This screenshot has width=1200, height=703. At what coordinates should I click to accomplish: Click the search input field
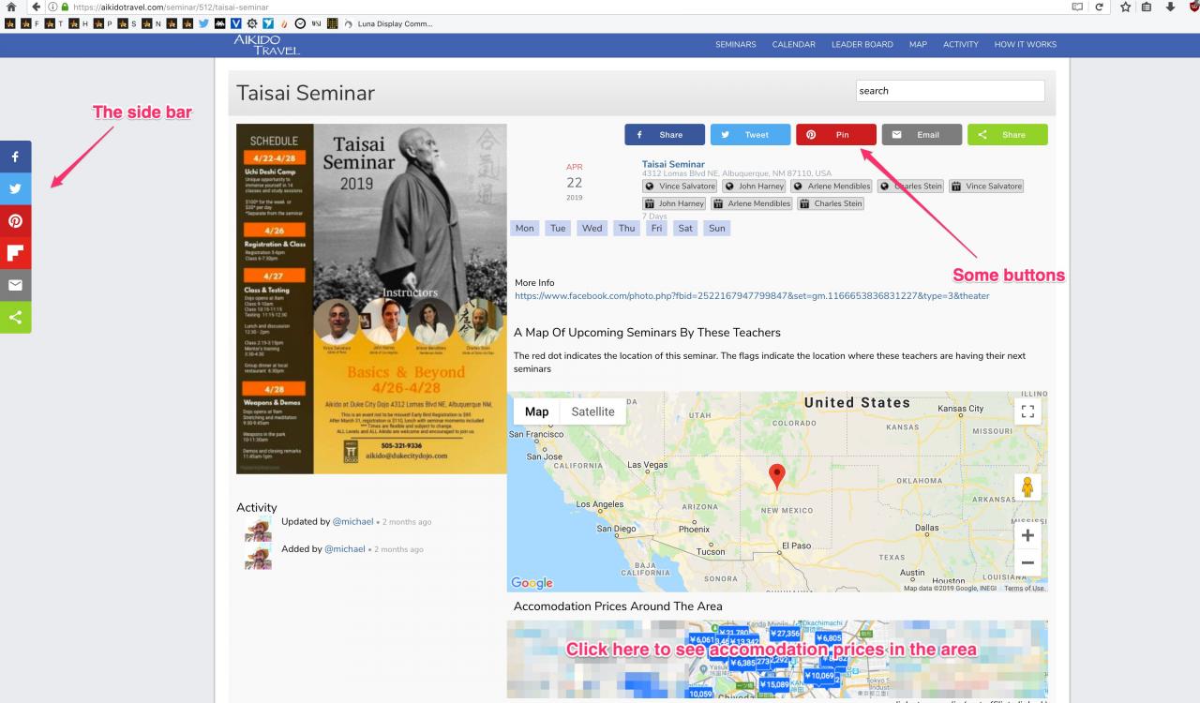coord(950,91)
